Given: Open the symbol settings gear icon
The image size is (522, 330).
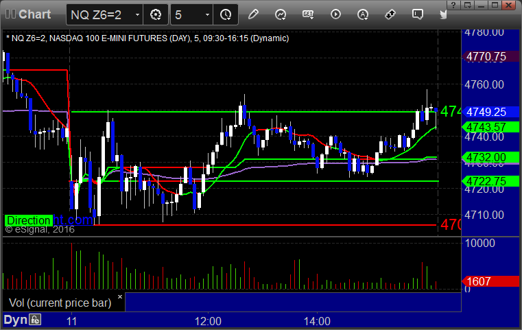Looking at the screenshot, I should click(x=156, y=14).
